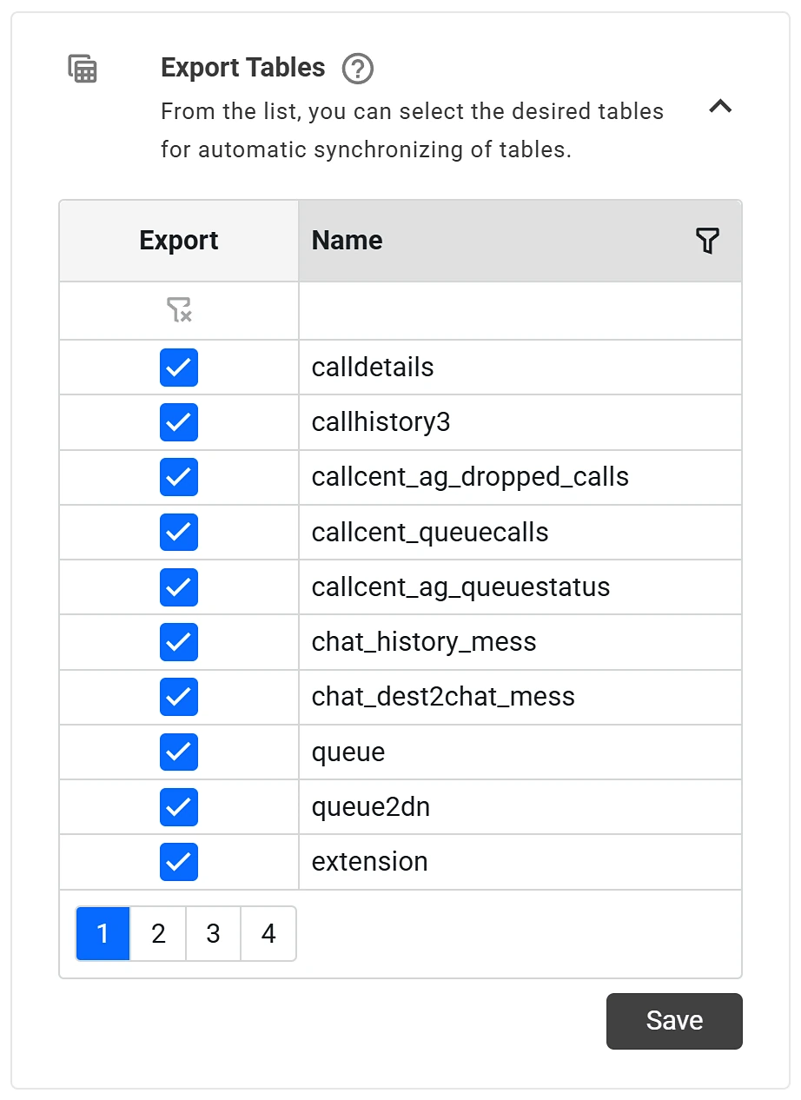Go to page 3 of the table

pos(213,934)
